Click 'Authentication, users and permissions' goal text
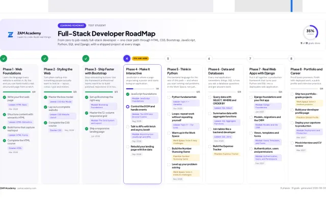Image resolution: width=326 pixels, height=204 pixels. click(x=266, y=150)
